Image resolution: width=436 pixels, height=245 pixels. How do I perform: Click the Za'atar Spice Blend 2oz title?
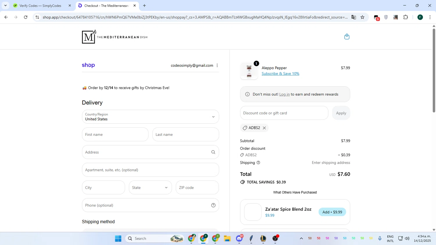[x=288, y=209]
